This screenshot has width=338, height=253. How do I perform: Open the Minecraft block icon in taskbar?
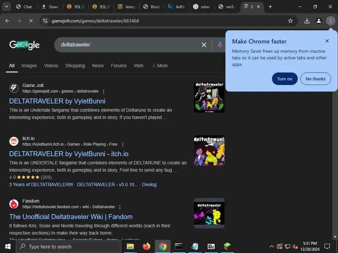coord(227,246)
